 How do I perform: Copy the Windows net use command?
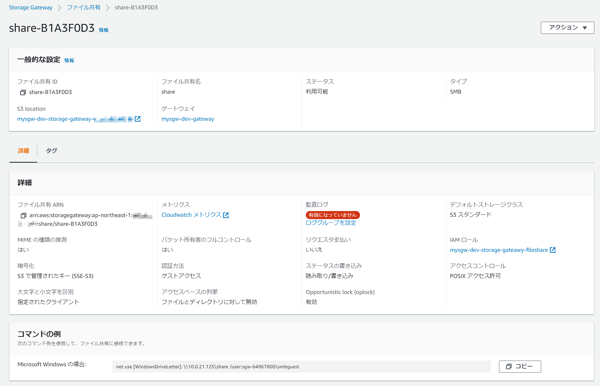click(x=519, y=367)
